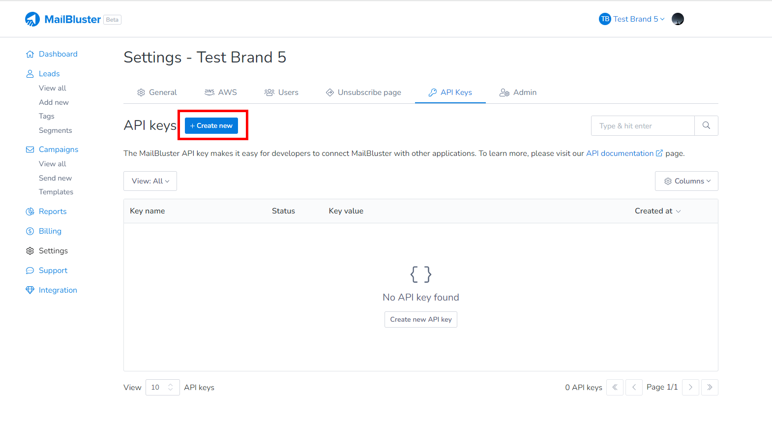Open Billing in the sidebar

50,231
